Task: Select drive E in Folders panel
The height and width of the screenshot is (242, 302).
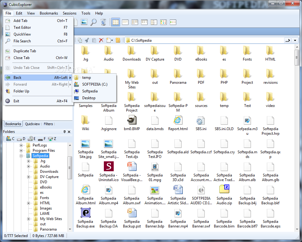Action: (x=31, y=139)
